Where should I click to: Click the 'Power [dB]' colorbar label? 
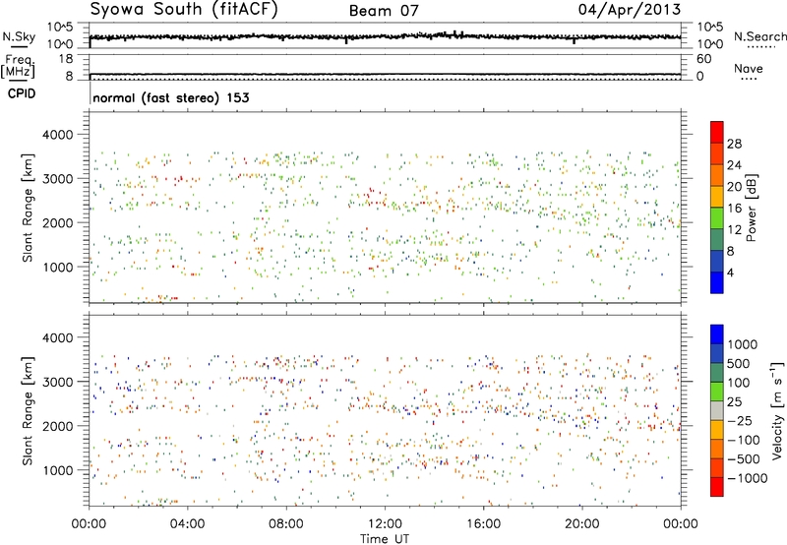[752, 208]
